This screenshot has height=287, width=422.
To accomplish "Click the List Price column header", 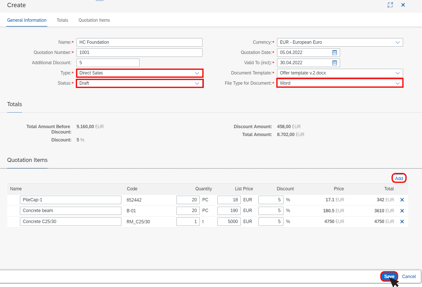I will pos(244,189).
